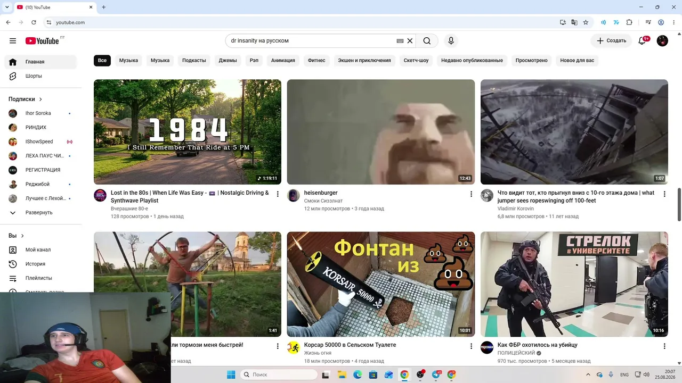682x383 pixels.
Task: Open Microsoft Edge from the taskbar
Action: tap(358, 374)
